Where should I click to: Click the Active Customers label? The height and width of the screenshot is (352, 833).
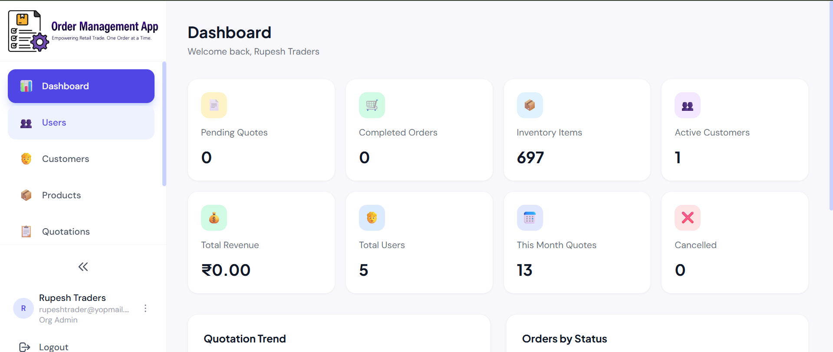(x=712, y=132)
